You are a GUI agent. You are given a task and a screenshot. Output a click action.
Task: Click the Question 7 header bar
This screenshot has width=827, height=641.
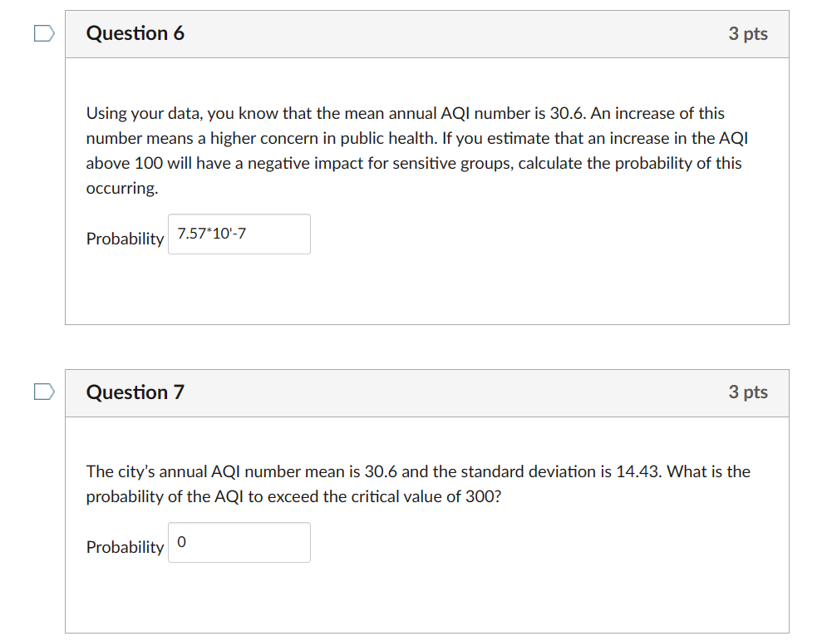[x=427, y=392]
